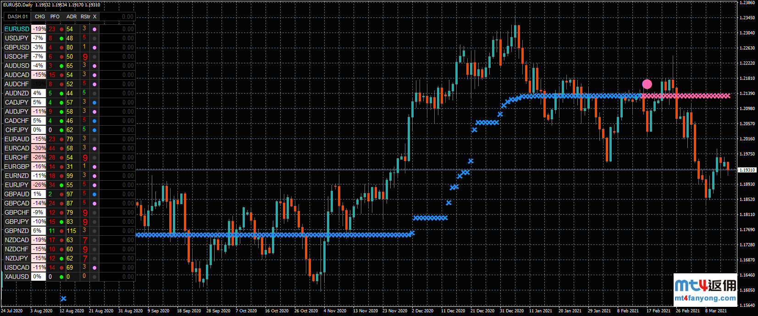This screenshot has height=316, width=758.
Task: Click the RStr column header
Action: click(x=85, y=17)
